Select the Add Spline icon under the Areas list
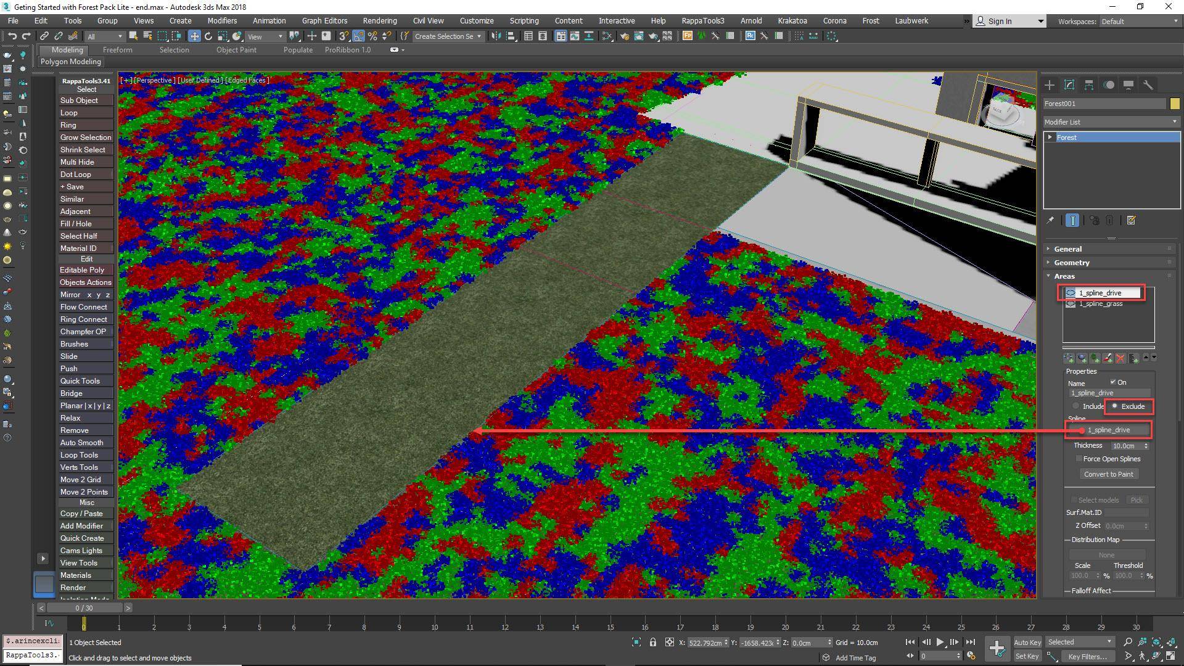 [x=1069, y=359]
